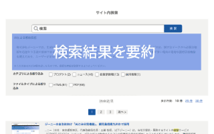Enable the HTML file type filter

(x=51, y=85)
